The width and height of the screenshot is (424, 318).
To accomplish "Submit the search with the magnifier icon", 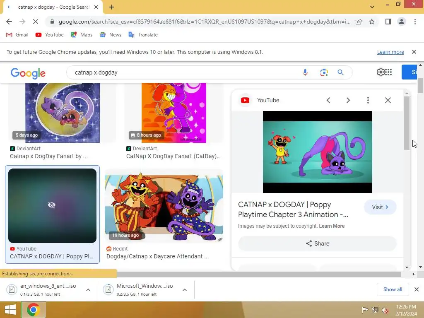I will point(340,72).
